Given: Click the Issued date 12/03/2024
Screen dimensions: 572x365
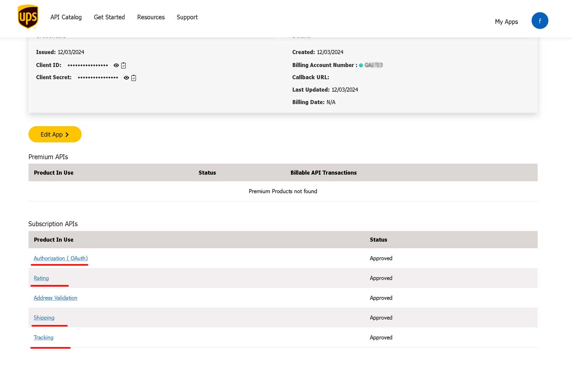Looking at the screenshot, I should [71, 52].
